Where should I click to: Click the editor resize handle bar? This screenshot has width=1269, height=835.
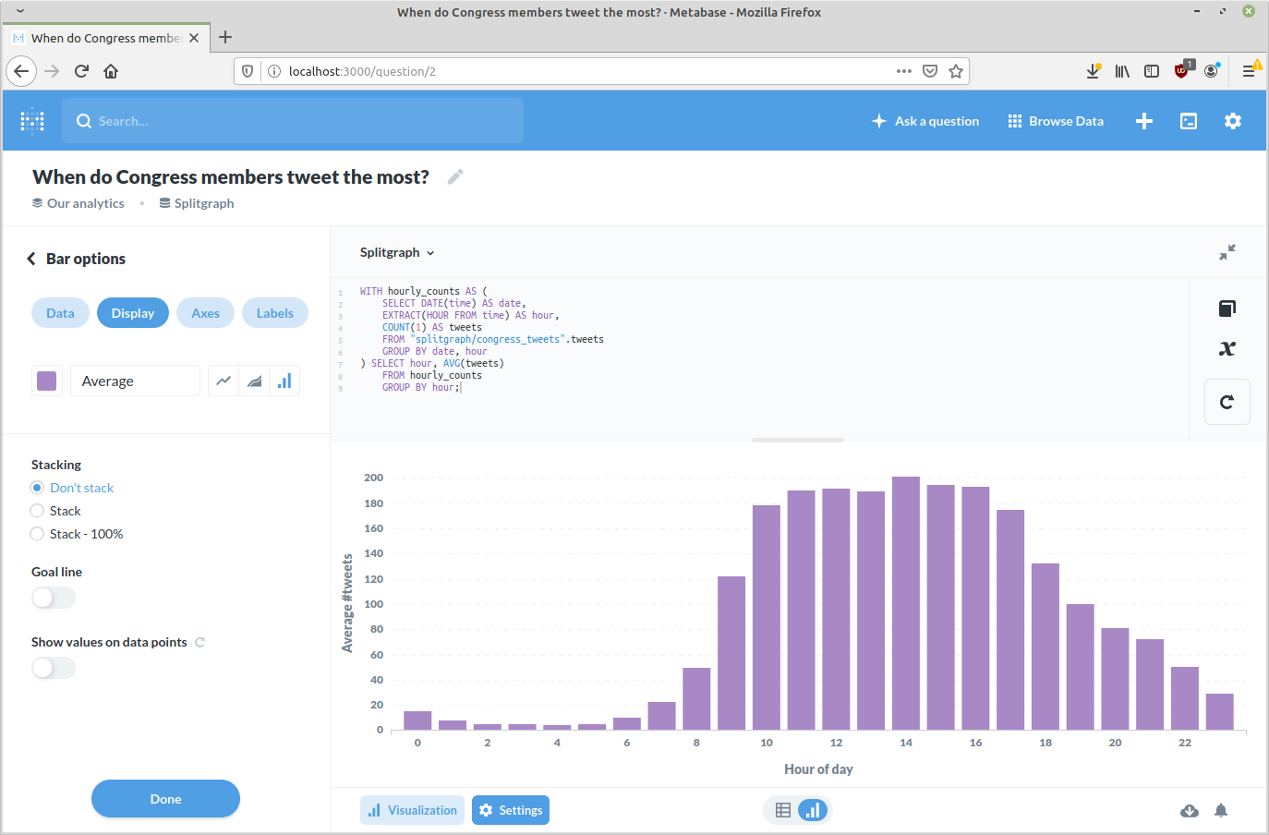(798, 440)
